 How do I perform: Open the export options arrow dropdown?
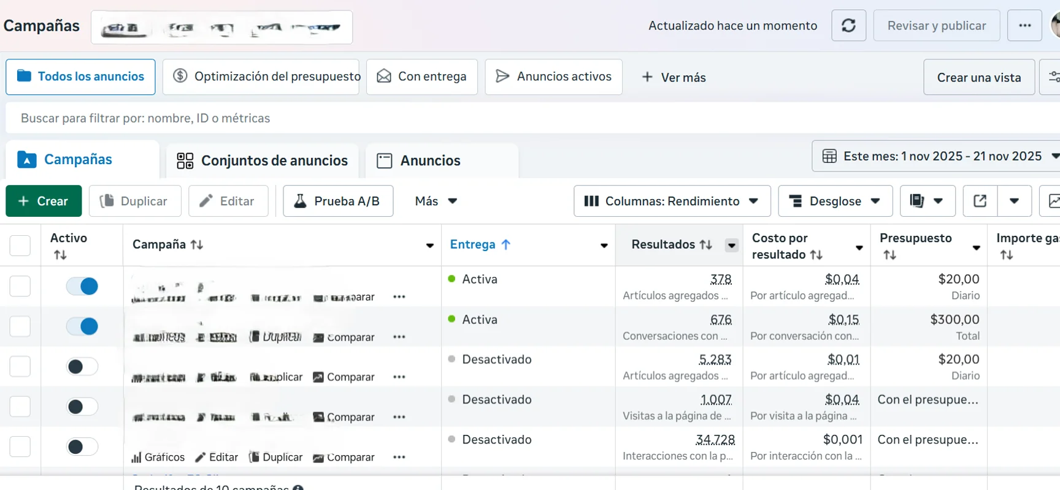click(x=1015, y=201)
